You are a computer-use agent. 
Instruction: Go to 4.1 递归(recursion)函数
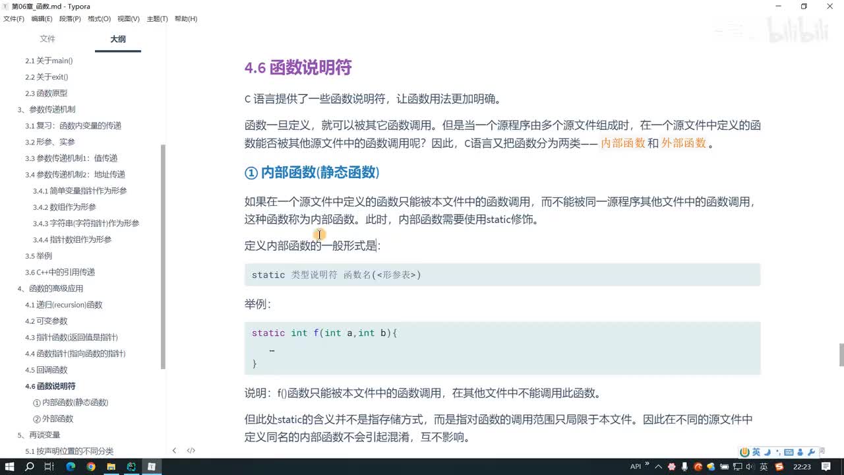pyautogui.click(x=64, y=305)
